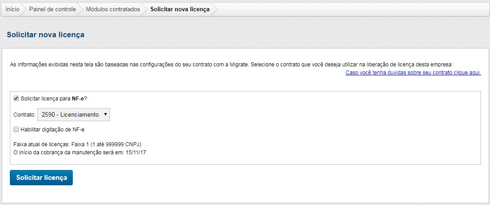Uncheck the Solicitar licença para NF-e checkbox
The height and width of the screenshot is (205, 490).
pos(16,98)
